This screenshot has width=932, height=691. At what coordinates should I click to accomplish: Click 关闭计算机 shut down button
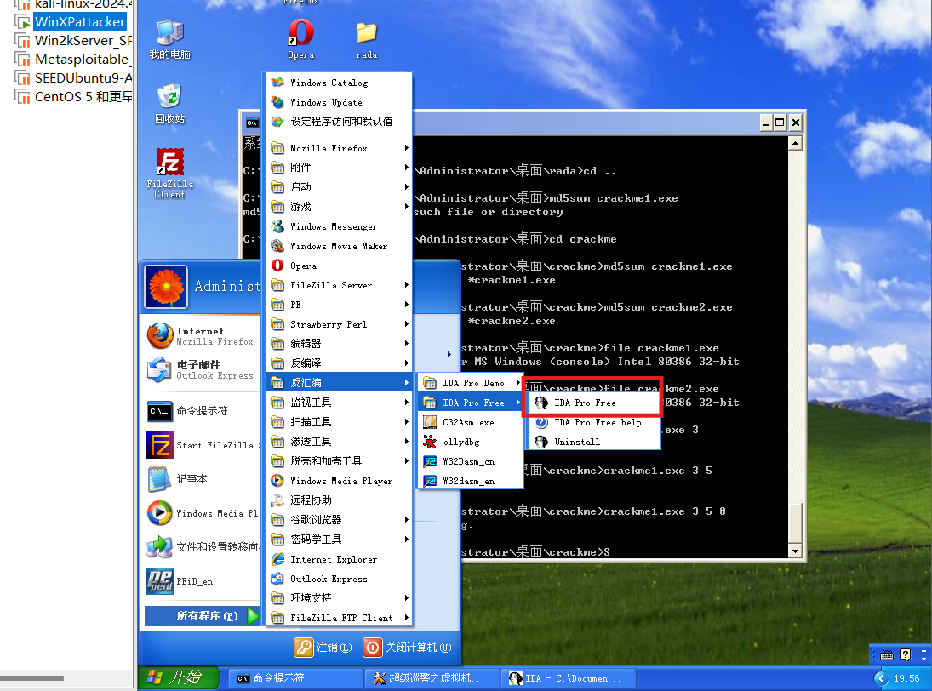point(408,647)
